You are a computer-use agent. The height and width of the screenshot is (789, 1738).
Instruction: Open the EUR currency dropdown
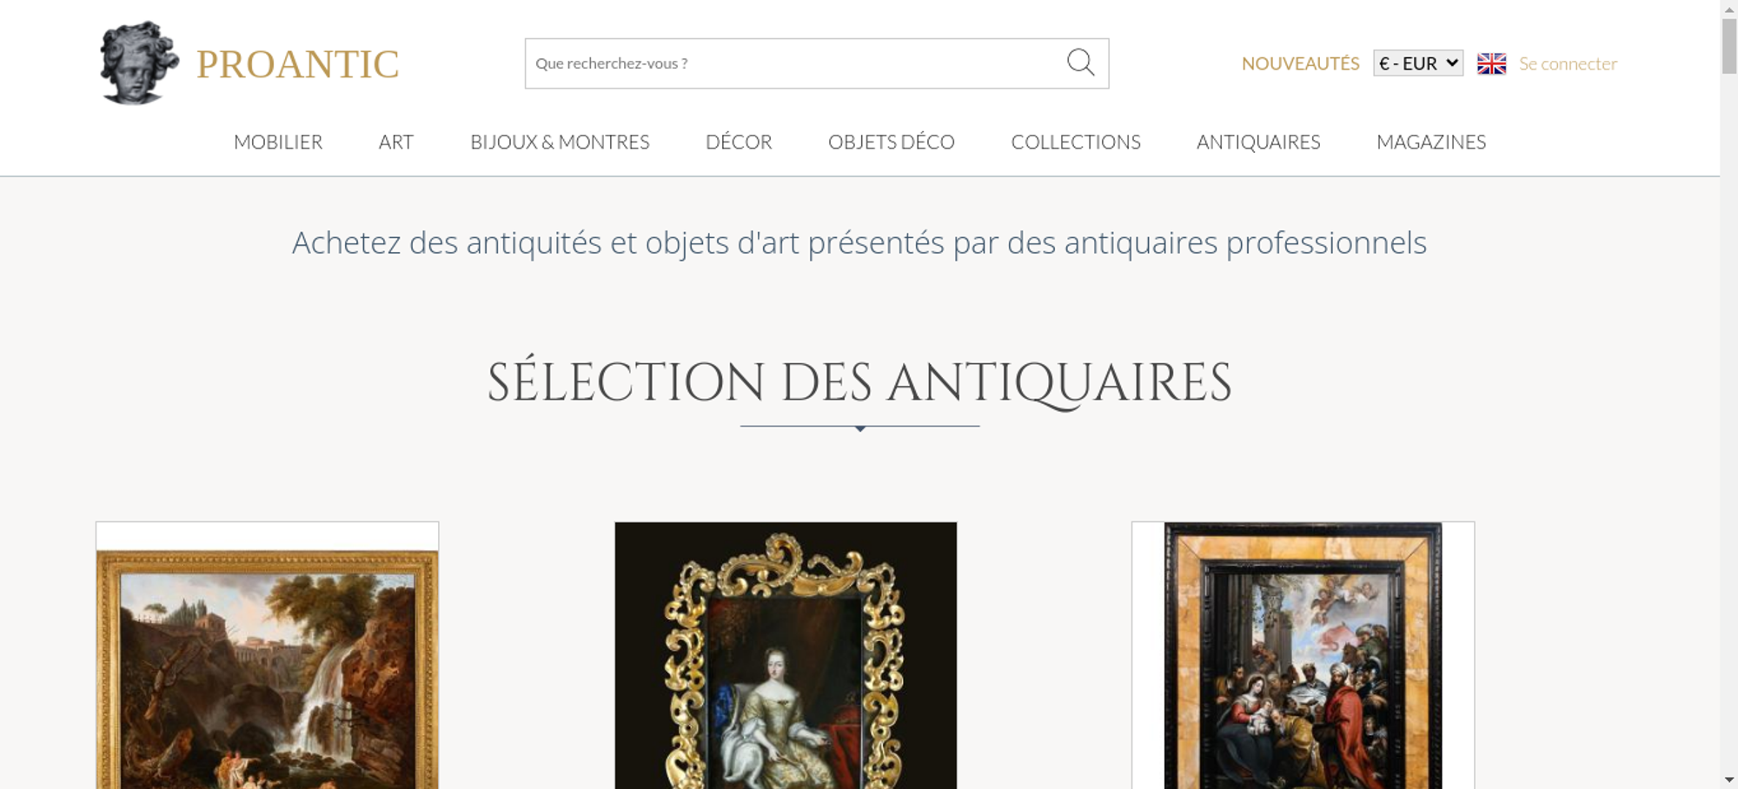point(1418,63)
